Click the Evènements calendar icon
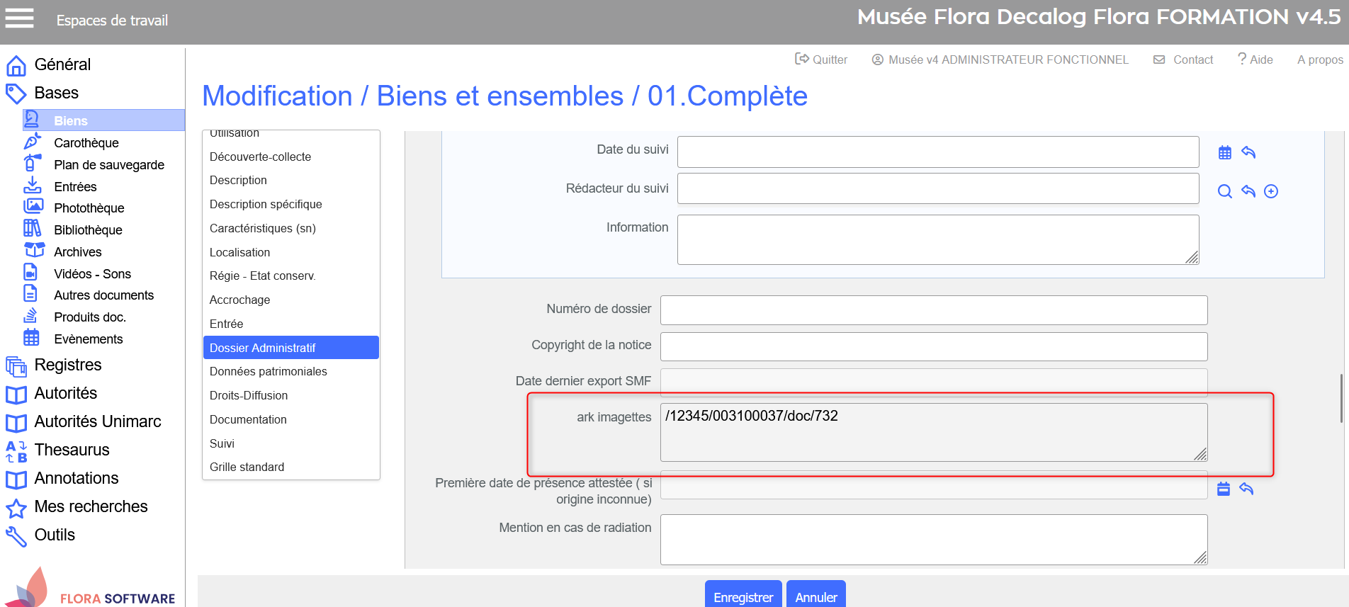1349x607 pixels. tap(31, 338)
